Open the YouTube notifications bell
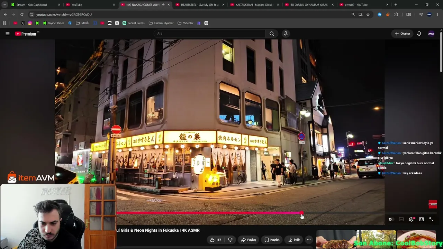Screen dimensions: 443x249 419,34
